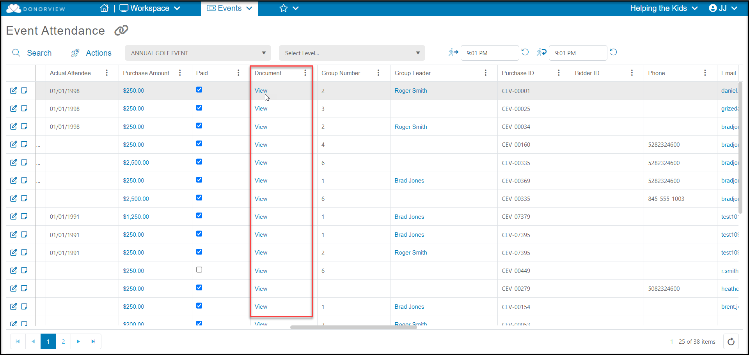Select page 1 in pager

click(x=48, y=341)
